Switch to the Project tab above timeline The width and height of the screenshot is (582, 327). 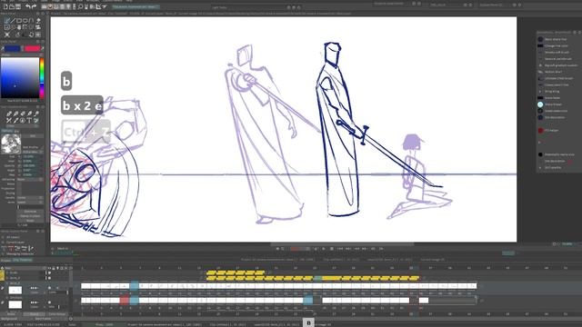(x=5, y=260)
